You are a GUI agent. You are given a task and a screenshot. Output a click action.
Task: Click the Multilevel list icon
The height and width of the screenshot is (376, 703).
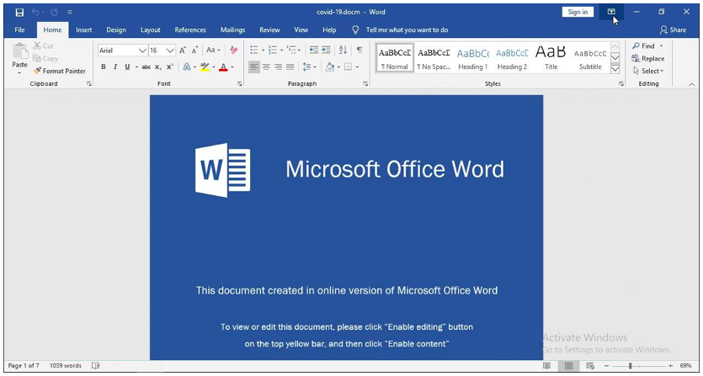pyautogui.click(x=292, y=50)
